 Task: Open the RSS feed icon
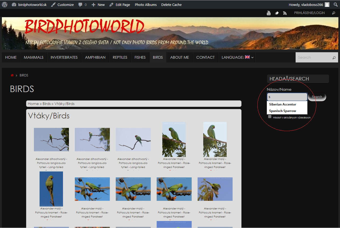[x=285, y=13]
